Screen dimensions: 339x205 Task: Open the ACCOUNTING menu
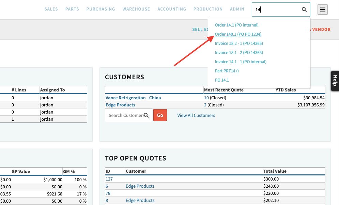pos(172,9)
